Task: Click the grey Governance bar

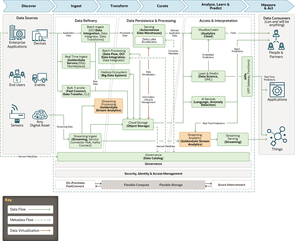Action: [x=153, y=164]
